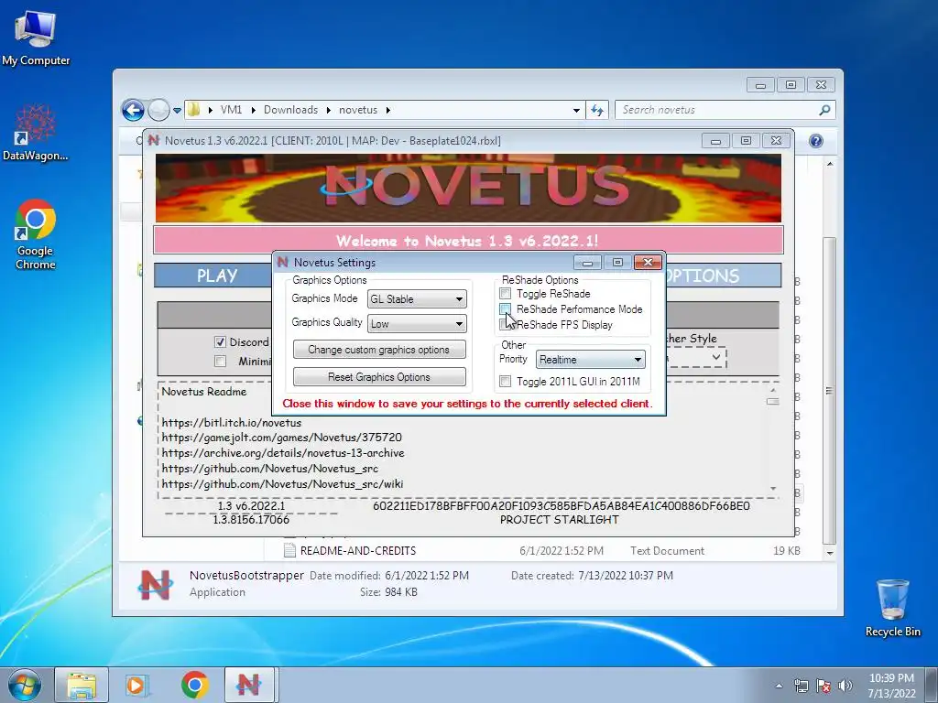Open network icon in system tray
Viewport: 938px width, 703px height.
[801, 686]
